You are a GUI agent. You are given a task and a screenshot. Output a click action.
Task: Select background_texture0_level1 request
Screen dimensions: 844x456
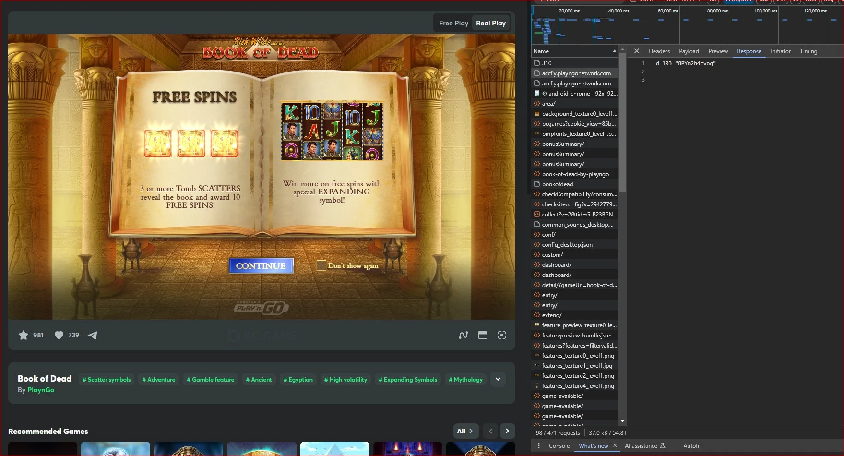(x=575, y=113)
